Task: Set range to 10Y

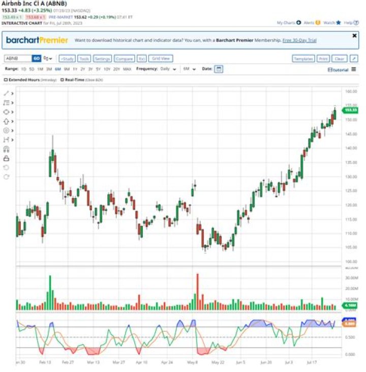Action: click(107, 69)
